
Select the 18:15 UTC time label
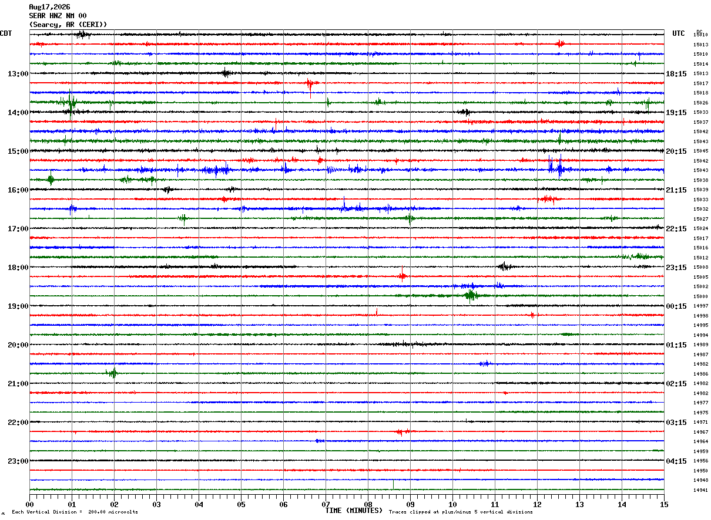(x=676, y=73)
